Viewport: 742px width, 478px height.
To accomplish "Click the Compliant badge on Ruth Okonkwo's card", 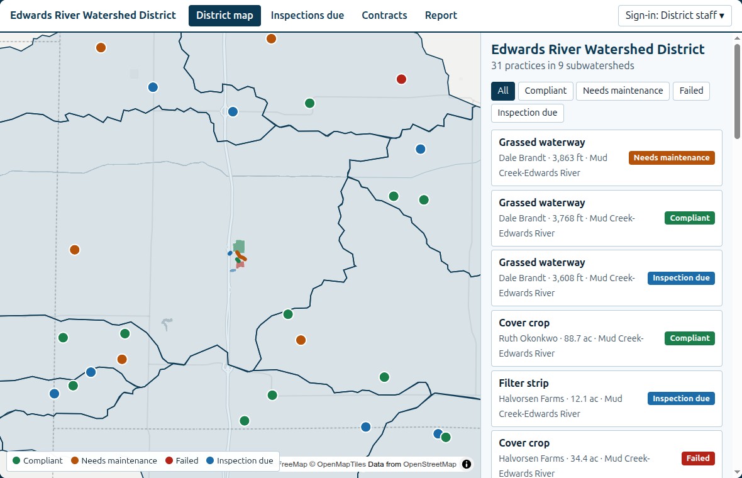I will (x=689, y=338).
